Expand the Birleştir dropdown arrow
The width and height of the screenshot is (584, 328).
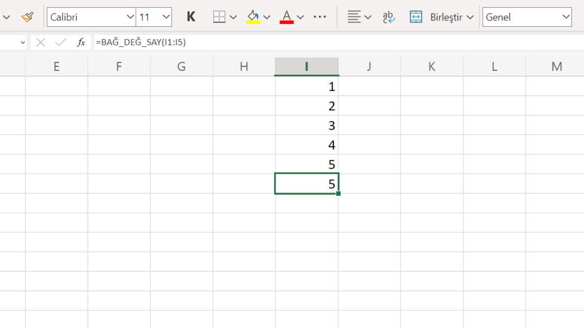[470, 17]
